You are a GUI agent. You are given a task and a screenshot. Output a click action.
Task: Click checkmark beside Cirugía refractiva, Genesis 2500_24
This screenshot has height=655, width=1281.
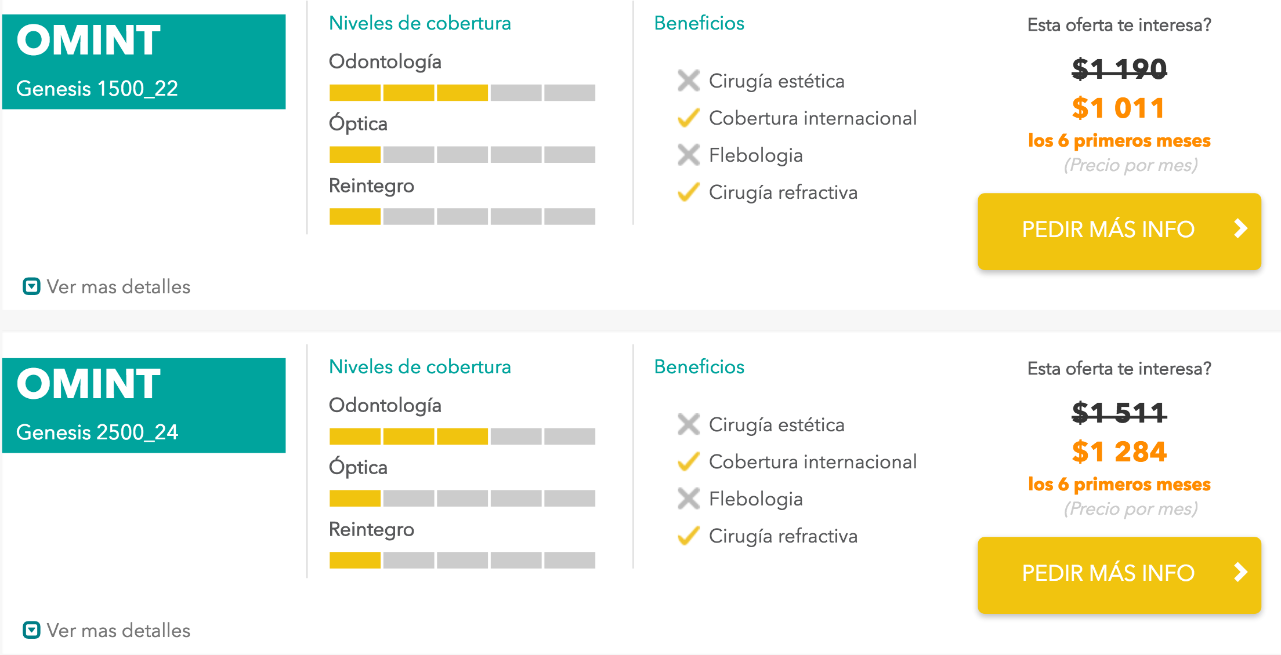pyautogui.click(x=688, y=536)
